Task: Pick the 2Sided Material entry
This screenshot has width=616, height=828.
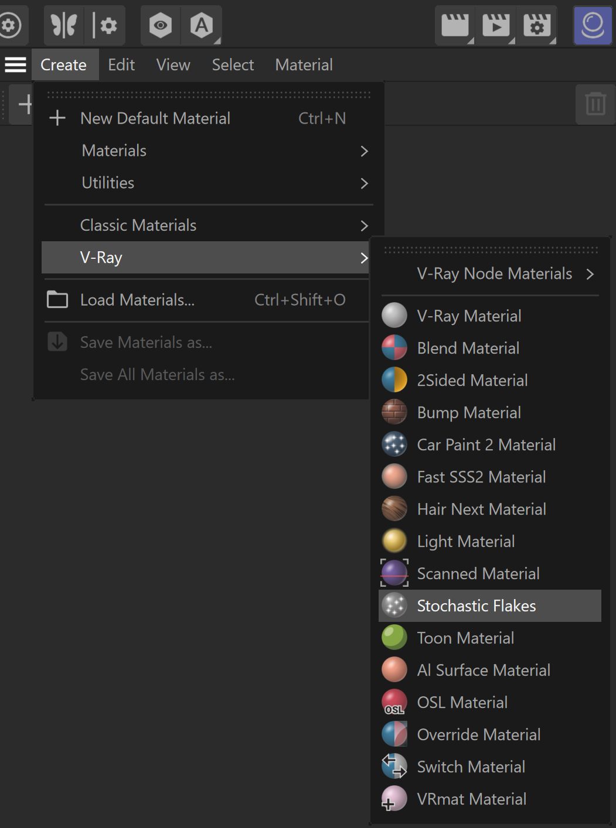Action: click(490, 381)
